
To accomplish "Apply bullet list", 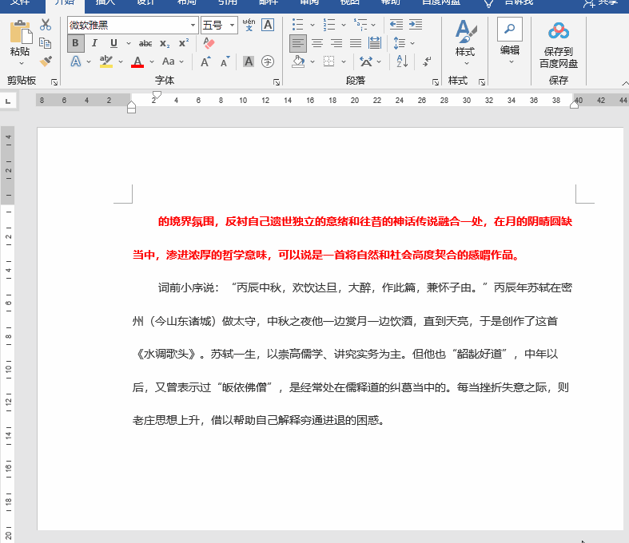I will coord(297,25).
